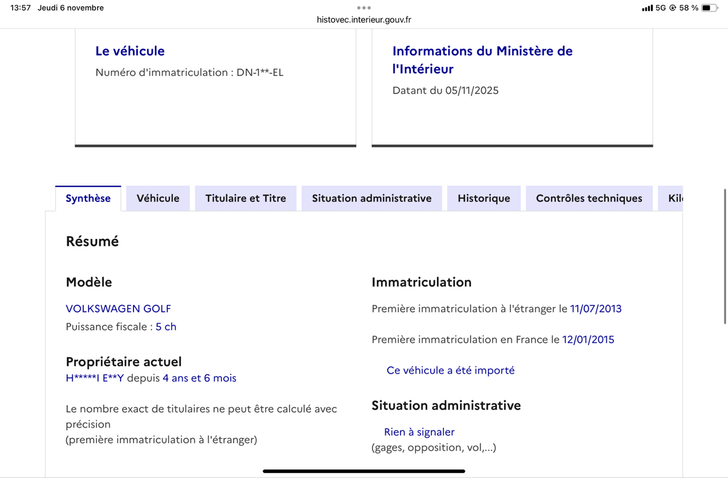Tap the histovec.interieur.gouv.fr address
Screen dimensions: 728x478
click(x=365, y=20)
